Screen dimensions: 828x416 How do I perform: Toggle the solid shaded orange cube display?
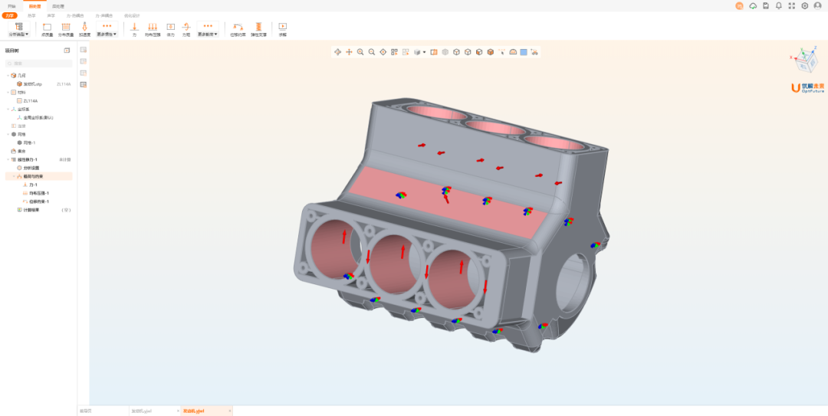pyautogui.click(x=490, y=52)
